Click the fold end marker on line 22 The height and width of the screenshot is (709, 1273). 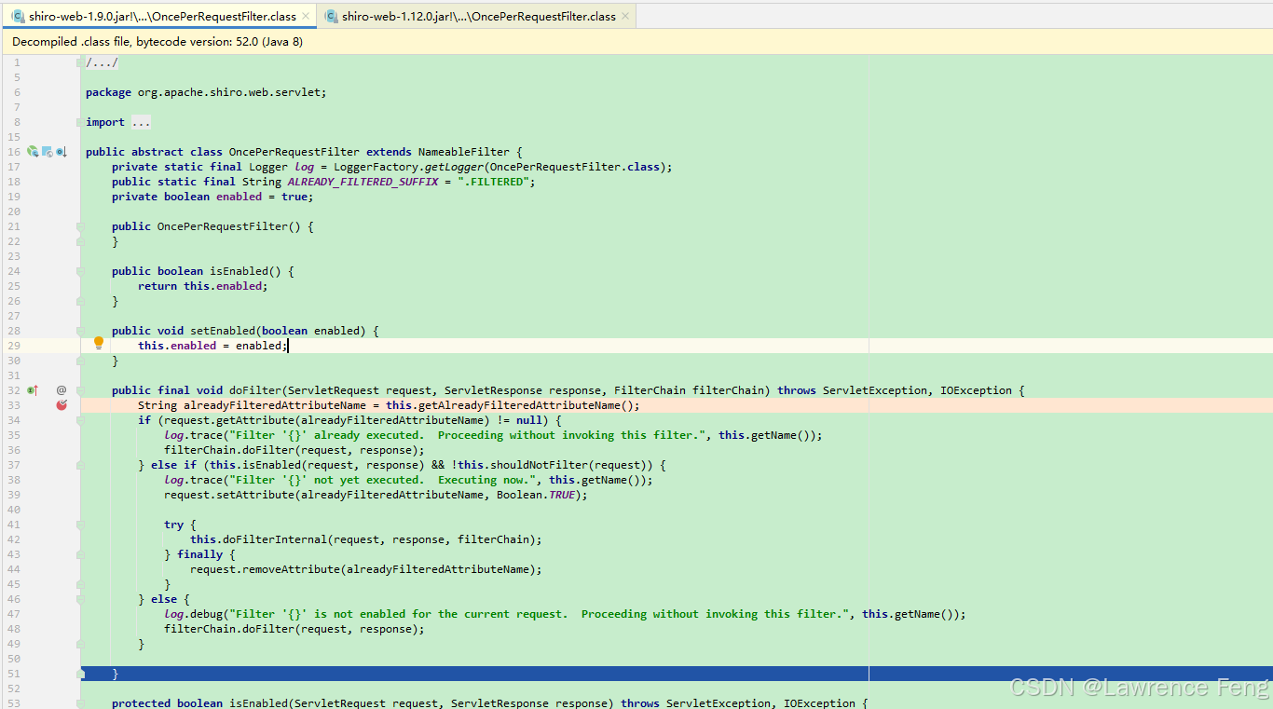coord(80,241)
